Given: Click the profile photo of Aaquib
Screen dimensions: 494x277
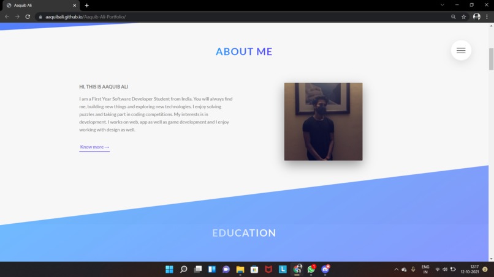Looking at the screenshot, I should click(323, 122).
